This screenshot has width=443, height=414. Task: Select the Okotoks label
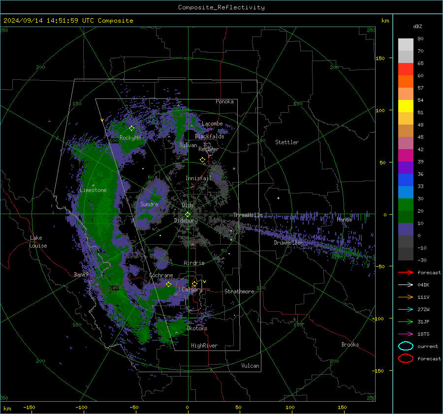tap(197, 328)
